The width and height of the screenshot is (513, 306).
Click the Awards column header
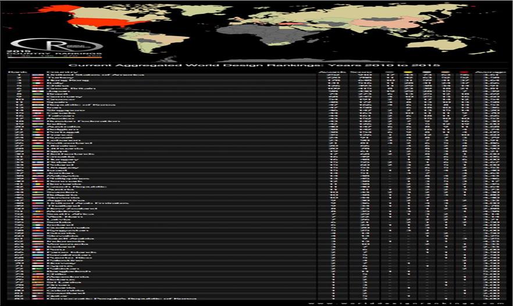click(327, 72)
